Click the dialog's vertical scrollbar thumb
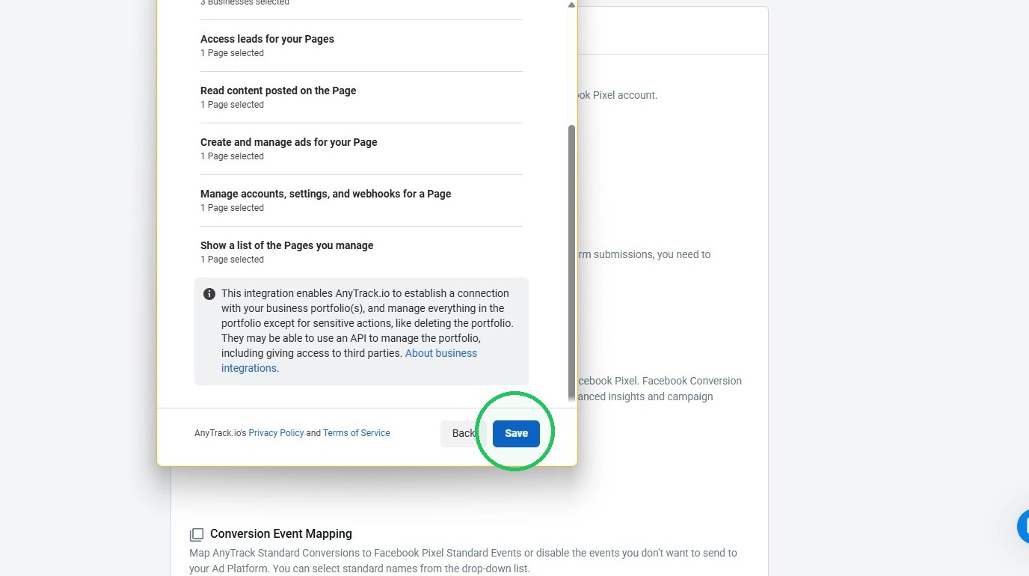This screenshot has width=1029, height=576. point(572,262)
